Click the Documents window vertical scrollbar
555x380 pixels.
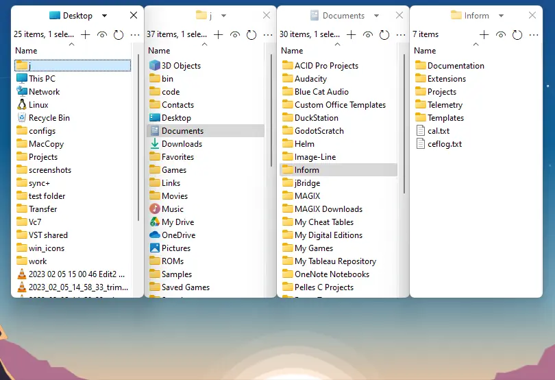(x=404, y=123)
